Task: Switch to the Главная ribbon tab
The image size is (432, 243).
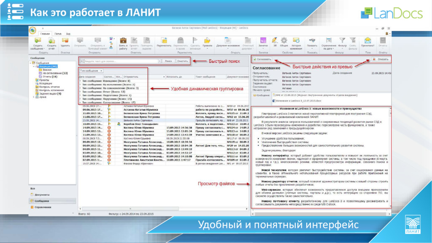Action: [x=45, y=34]
